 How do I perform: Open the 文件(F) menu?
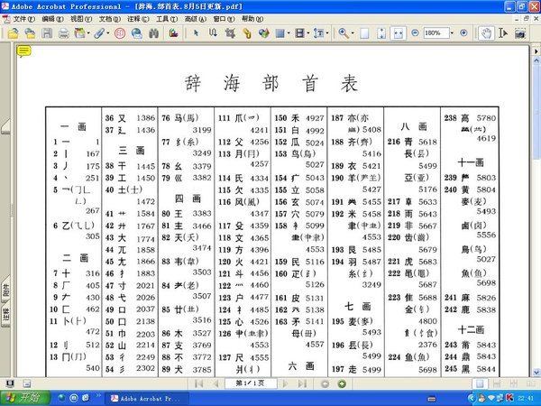[x=23, y=18]
